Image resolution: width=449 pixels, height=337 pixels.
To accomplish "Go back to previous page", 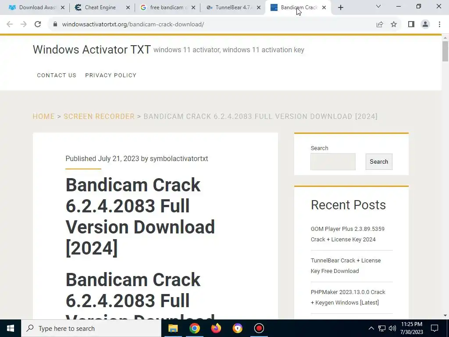I will click(x=10, y=25).
